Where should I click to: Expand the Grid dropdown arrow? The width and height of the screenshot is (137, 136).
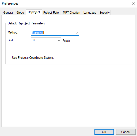[x=59, y=41]
